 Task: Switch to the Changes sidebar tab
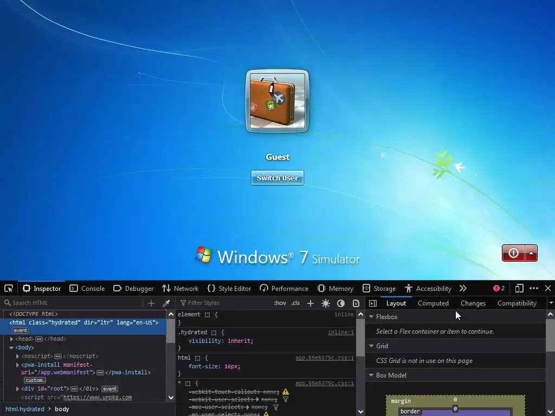point(473,303)
